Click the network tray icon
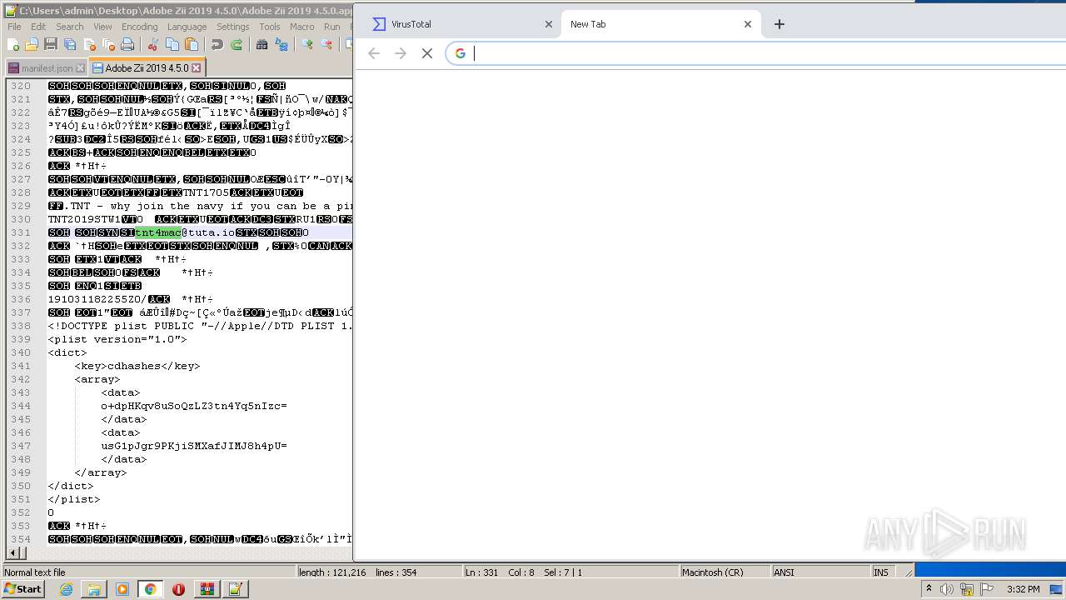The height and width of the screenshot is (600, 1066). coord(967,589)
